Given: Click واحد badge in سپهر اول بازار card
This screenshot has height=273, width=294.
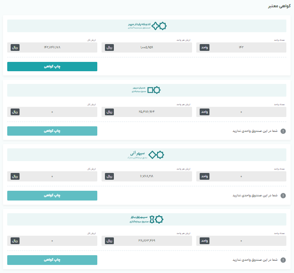Looking at the screenshot, I should click(204, 241).
